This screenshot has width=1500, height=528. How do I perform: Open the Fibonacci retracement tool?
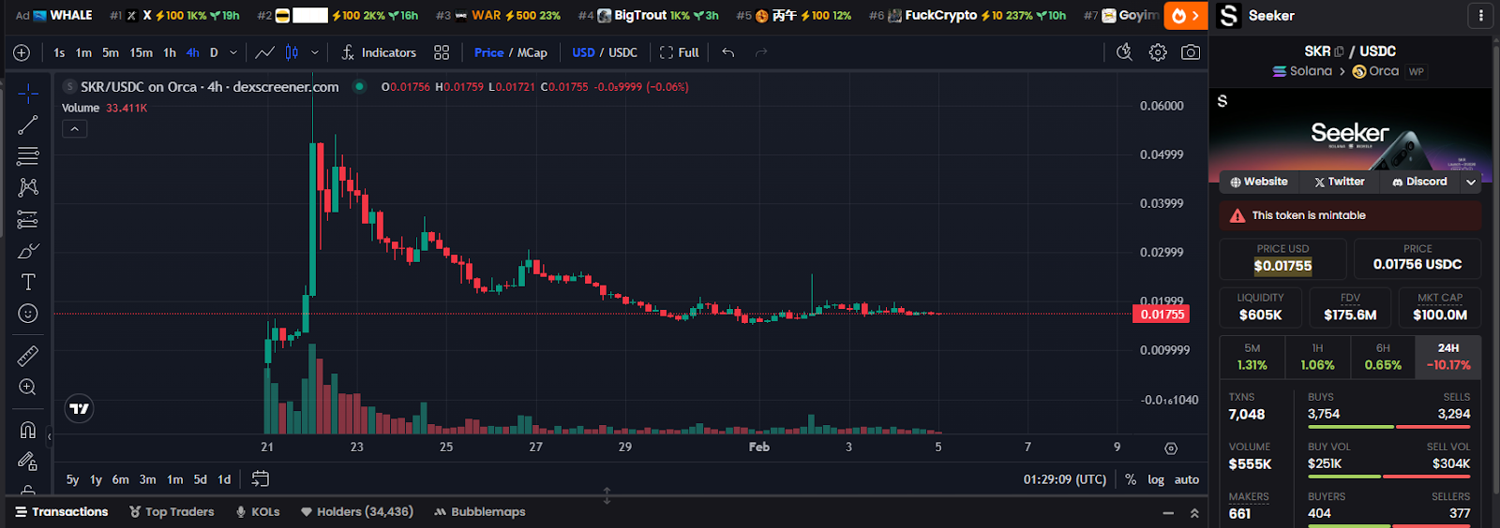coord(28,156)
